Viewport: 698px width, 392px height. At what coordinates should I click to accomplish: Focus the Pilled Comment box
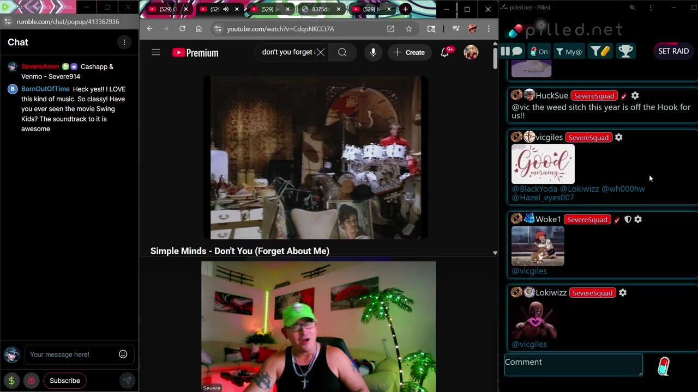click(x=573, y=365)
